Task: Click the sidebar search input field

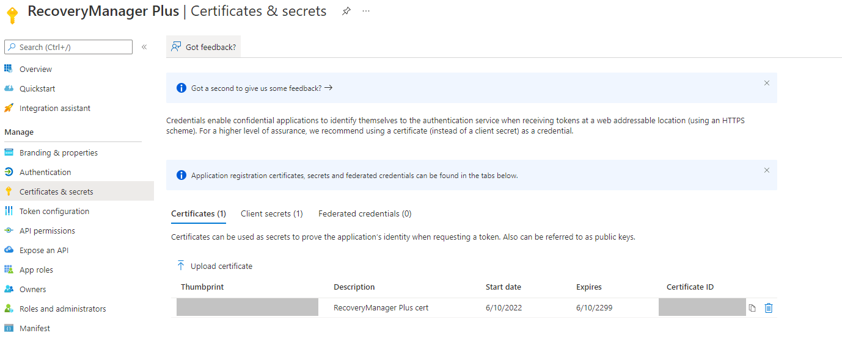Action: point(68,47)
